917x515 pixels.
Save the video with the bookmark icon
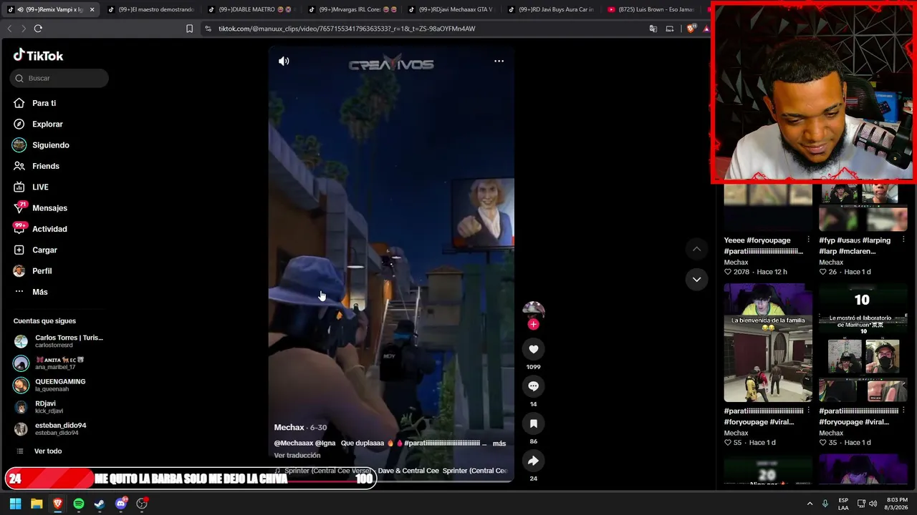tap(533, 423)
